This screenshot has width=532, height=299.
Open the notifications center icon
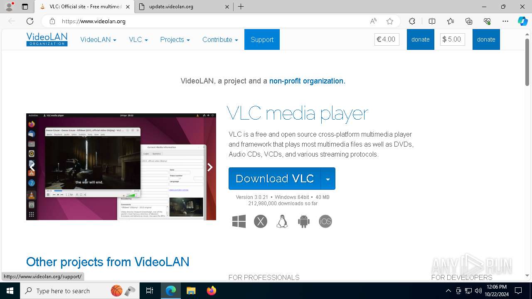(518, 291)
